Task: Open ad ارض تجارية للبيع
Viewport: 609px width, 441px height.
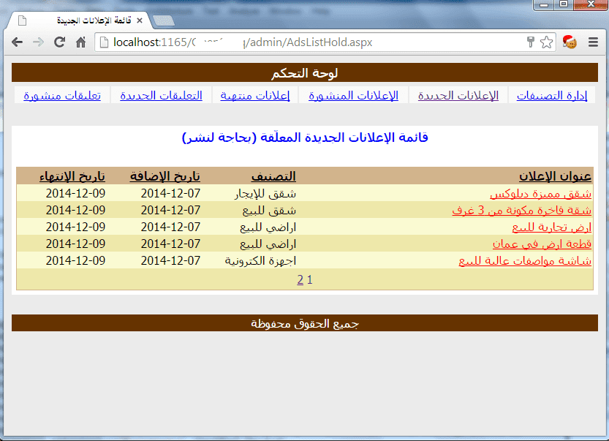Action: click(551, 227)
